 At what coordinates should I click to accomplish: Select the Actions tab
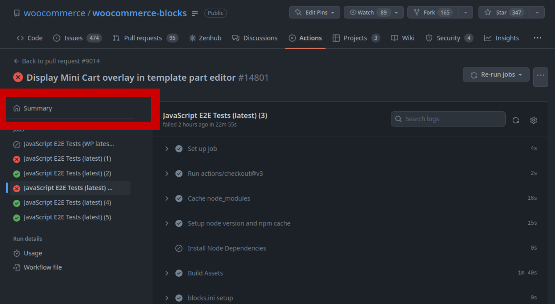(x=305, y=38)
